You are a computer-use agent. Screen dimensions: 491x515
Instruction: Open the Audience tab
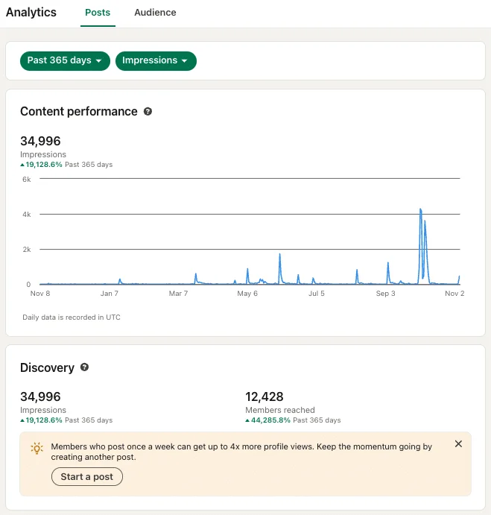pos(155,13)
